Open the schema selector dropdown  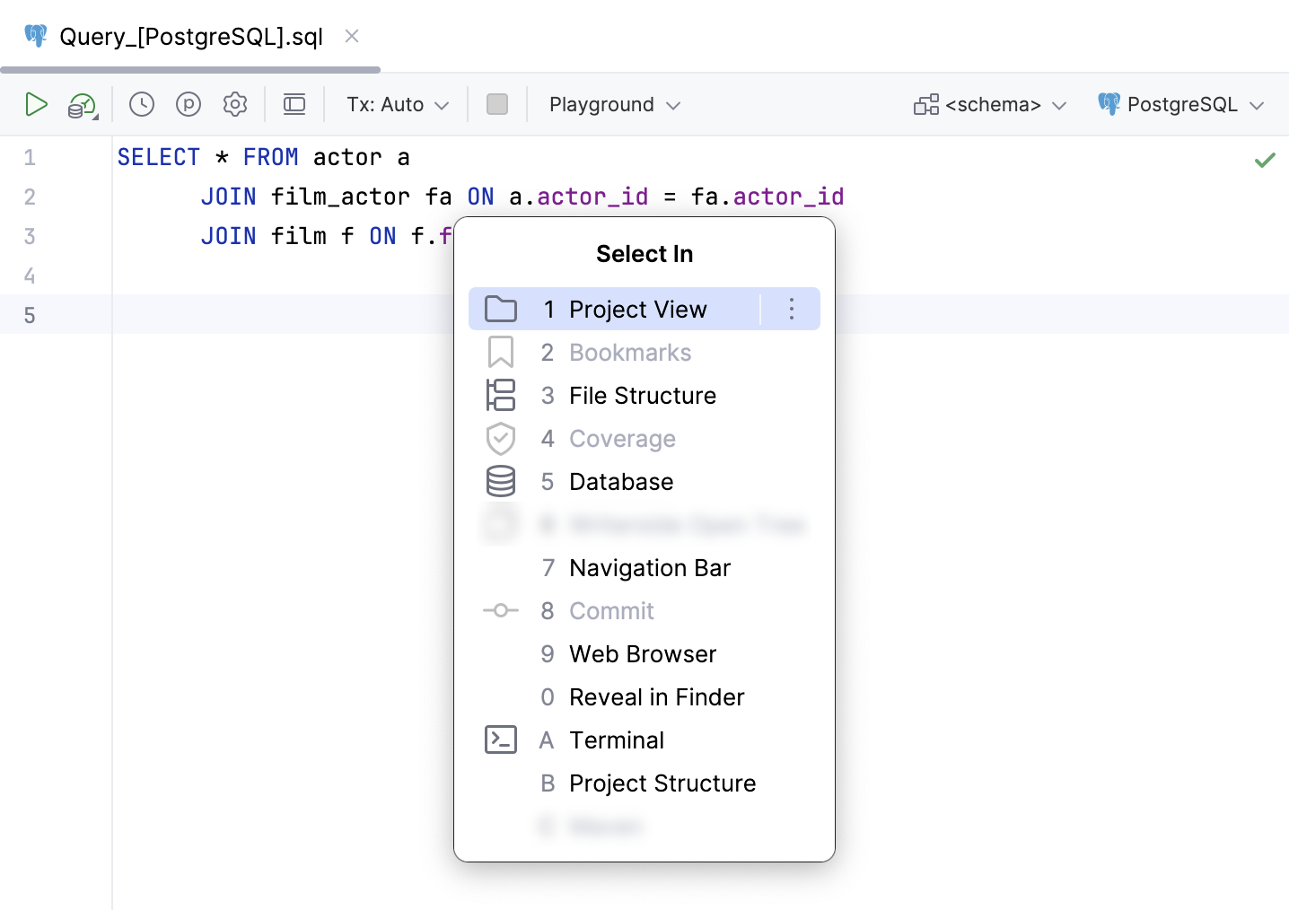989,104
